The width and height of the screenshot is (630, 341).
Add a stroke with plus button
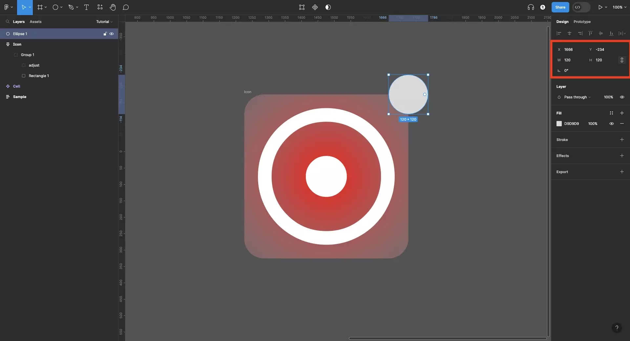pos(622,140)
